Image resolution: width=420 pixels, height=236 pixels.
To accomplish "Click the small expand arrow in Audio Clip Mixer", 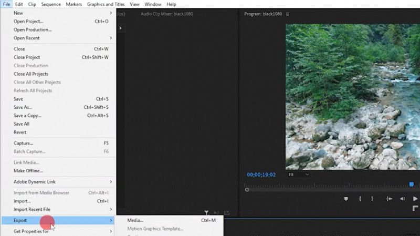I will click(121, 28).
